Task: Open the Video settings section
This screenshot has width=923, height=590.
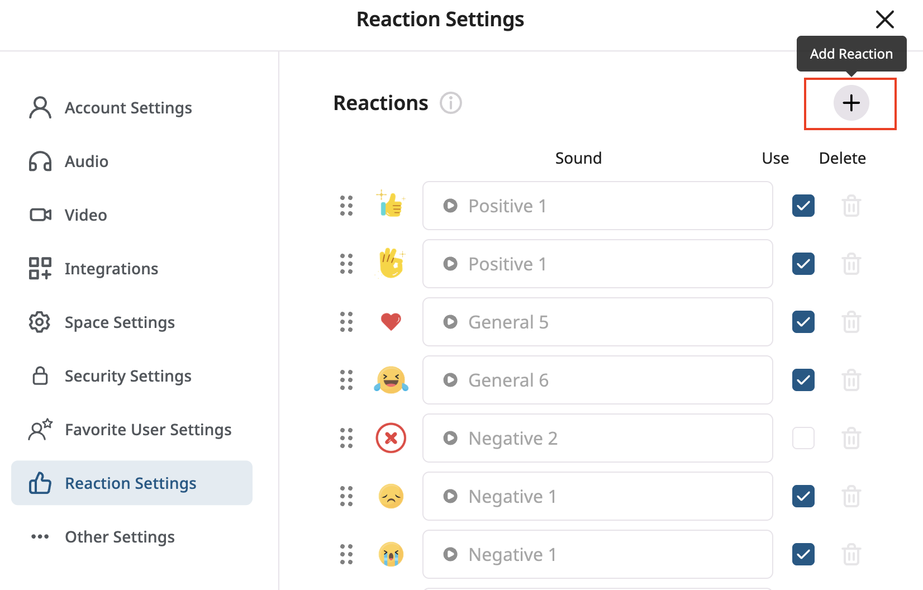Action: coord(39,215)
